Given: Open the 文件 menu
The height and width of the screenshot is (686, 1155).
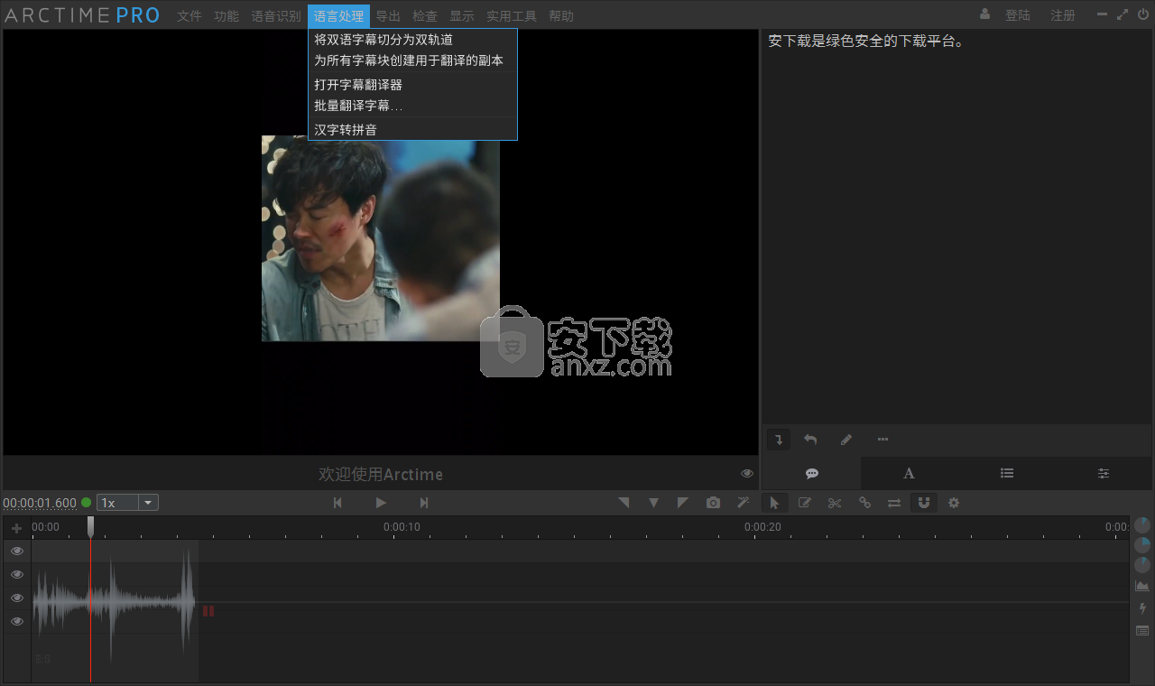Looking at the screenshot, I should [189, 16].
